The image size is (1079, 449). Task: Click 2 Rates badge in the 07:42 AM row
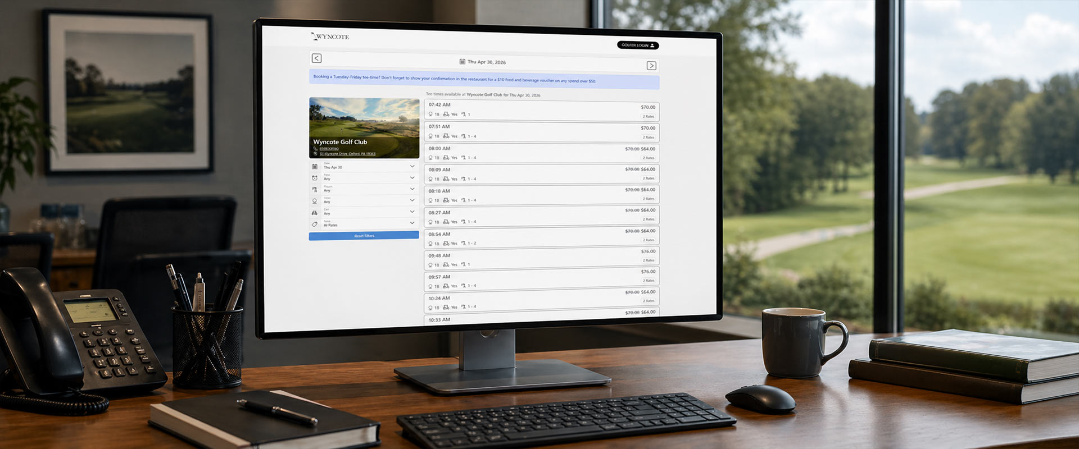(x=649, y=117)
